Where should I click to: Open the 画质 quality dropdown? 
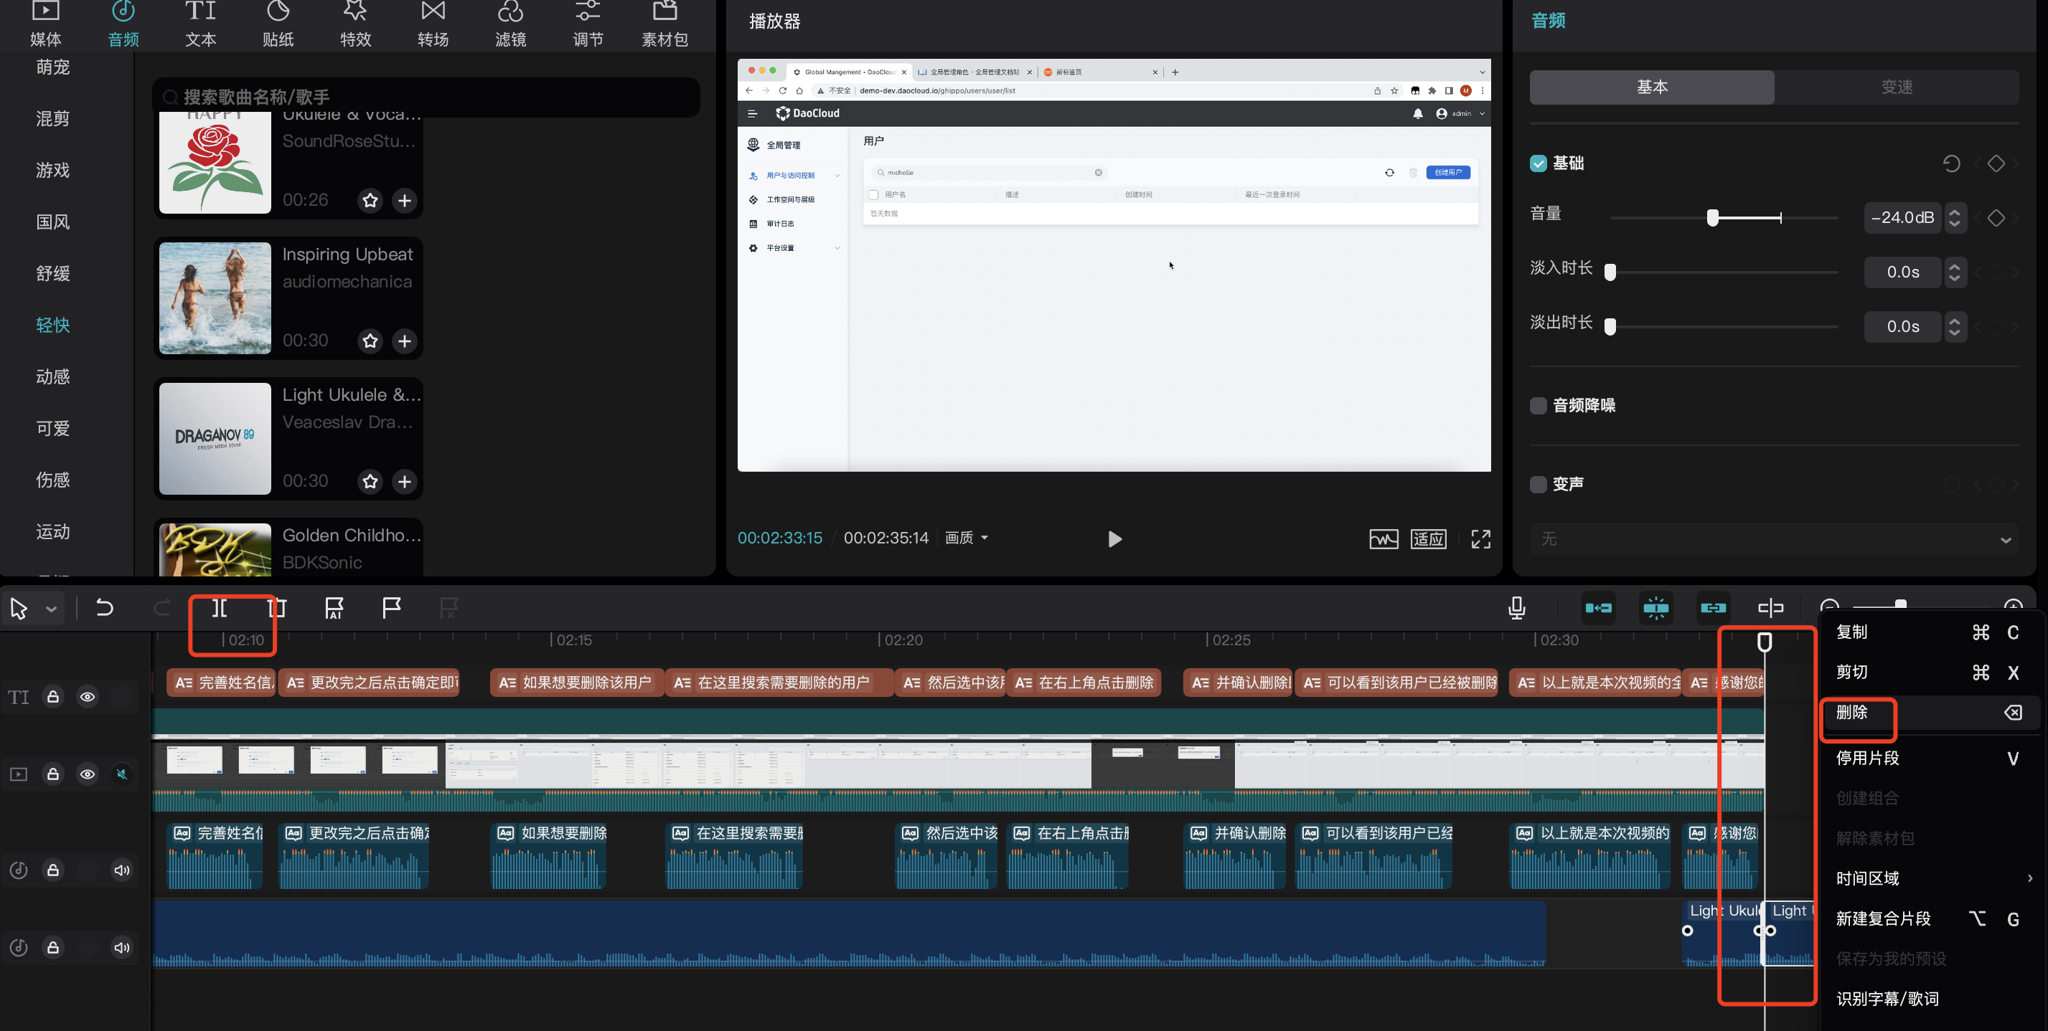(966, 538)
